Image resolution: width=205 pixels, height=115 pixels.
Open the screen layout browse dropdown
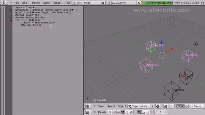click(x=74, y=3)
